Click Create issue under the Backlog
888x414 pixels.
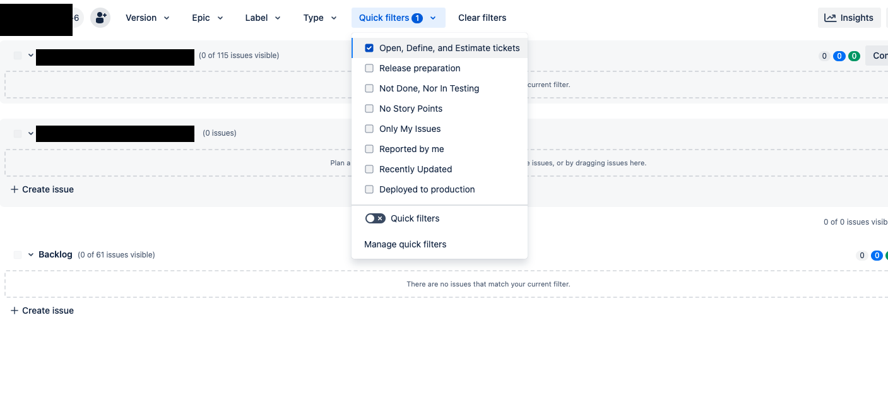[42, 310]
